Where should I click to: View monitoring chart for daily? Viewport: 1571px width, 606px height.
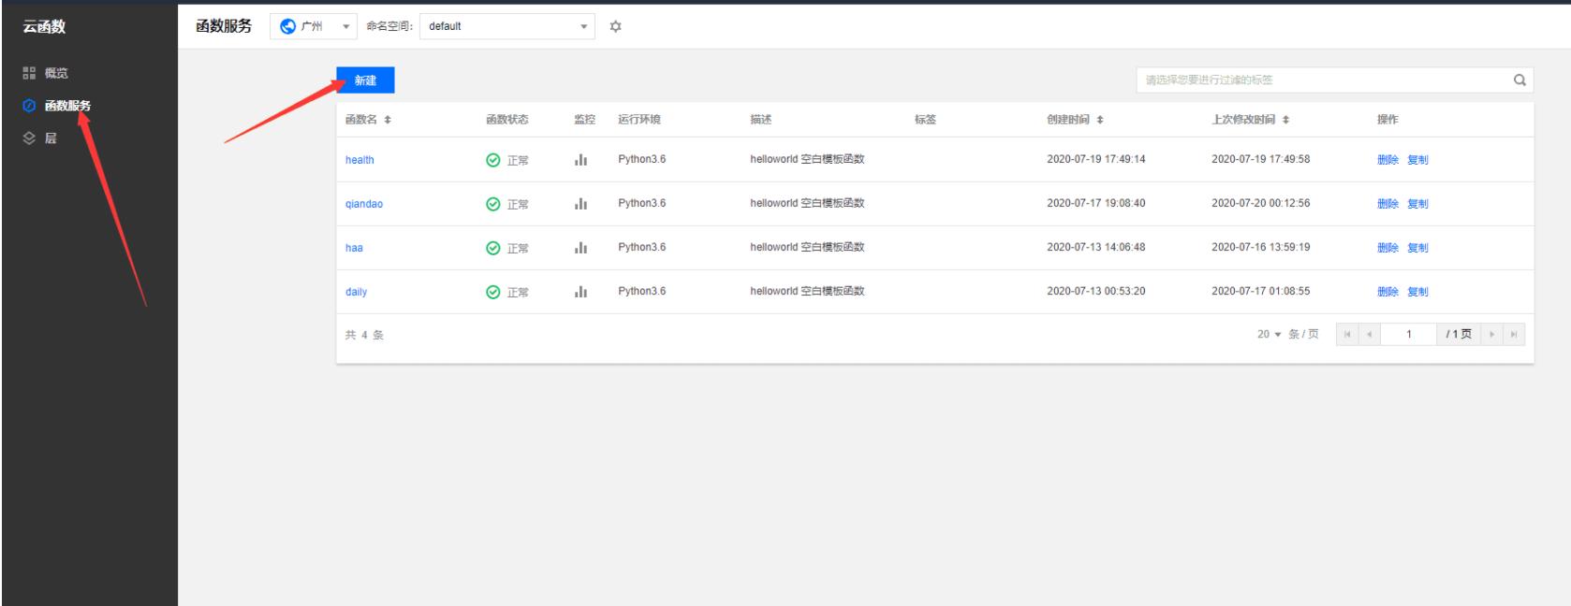pyautogui.click(x=581, y=292)
